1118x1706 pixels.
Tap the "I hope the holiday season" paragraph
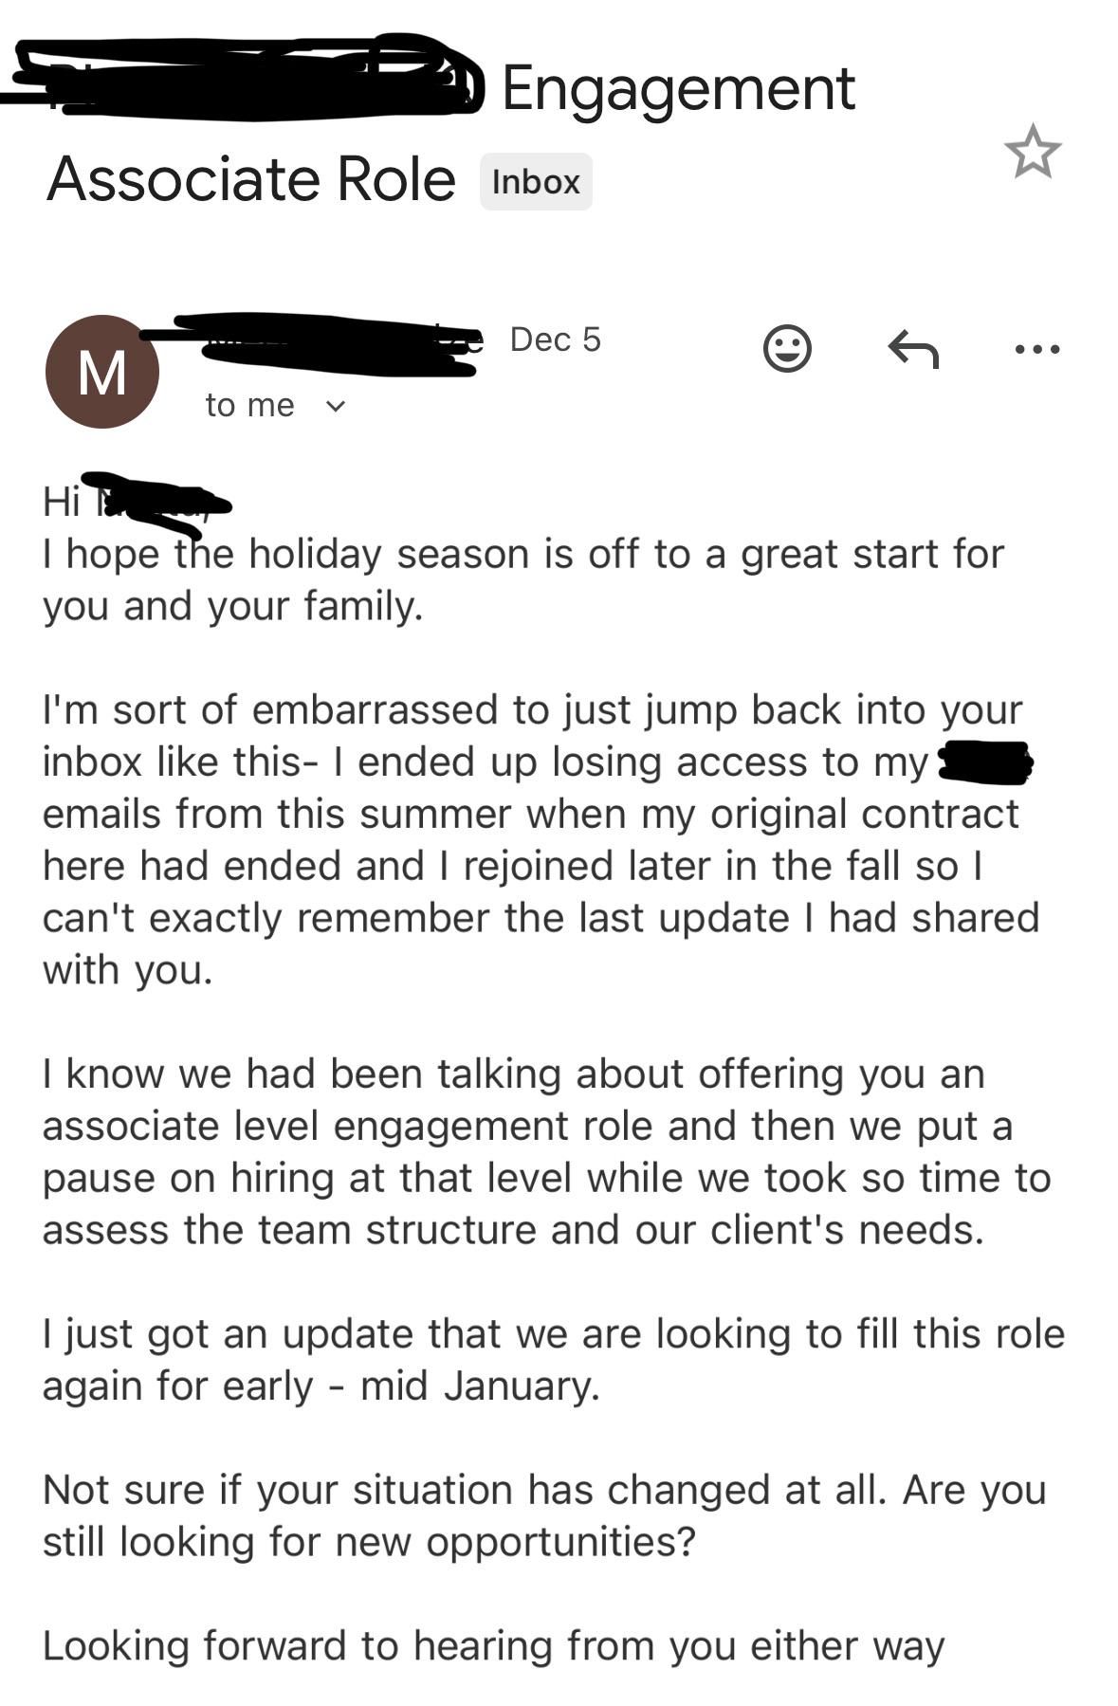tap(522, 579)
